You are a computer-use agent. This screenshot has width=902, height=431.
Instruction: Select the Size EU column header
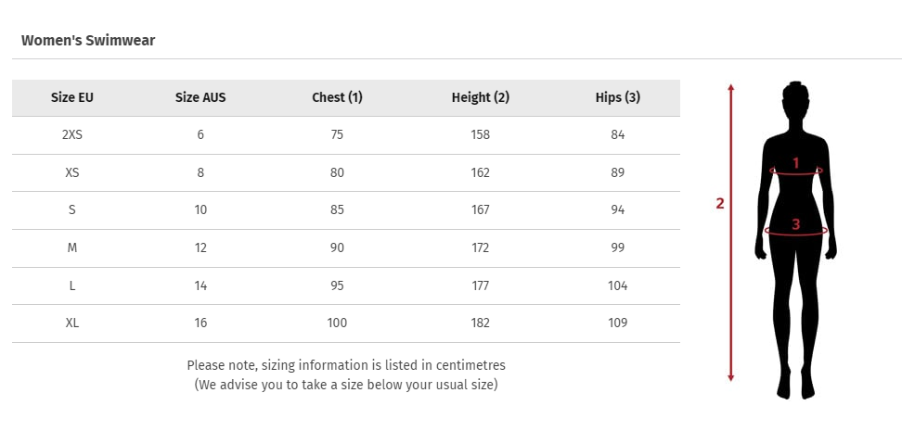(x=71, y=97)
